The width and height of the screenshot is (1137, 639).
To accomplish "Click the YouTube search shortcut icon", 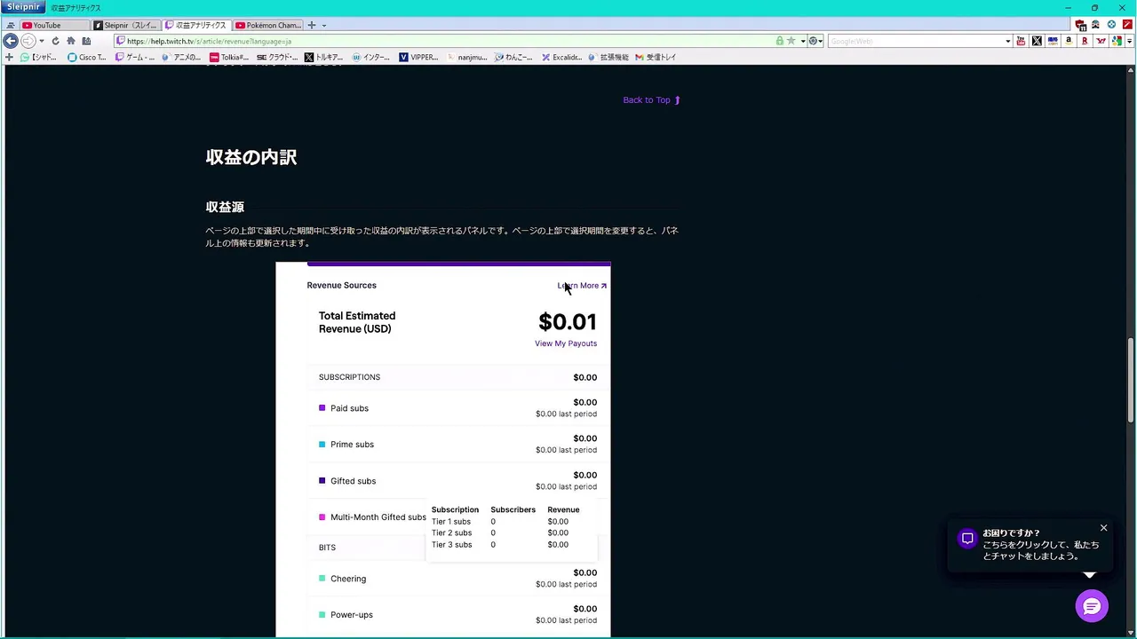I will pyautogui.click(x=1021, y=41).
